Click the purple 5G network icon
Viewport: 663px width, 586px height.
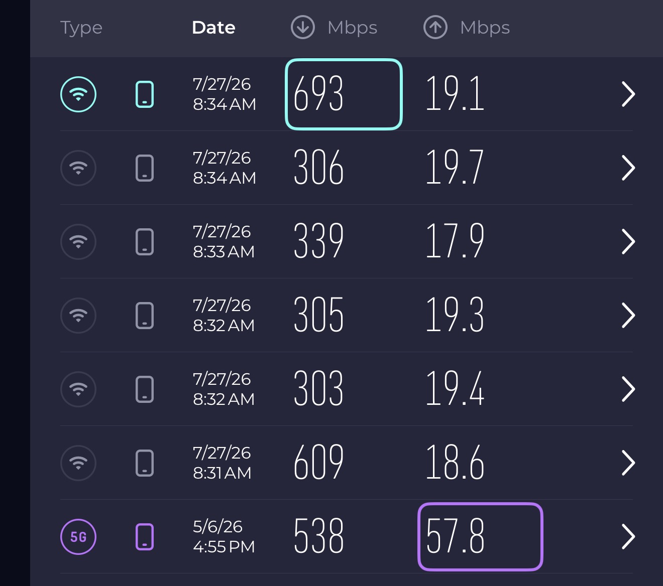(x=78, y=537)
